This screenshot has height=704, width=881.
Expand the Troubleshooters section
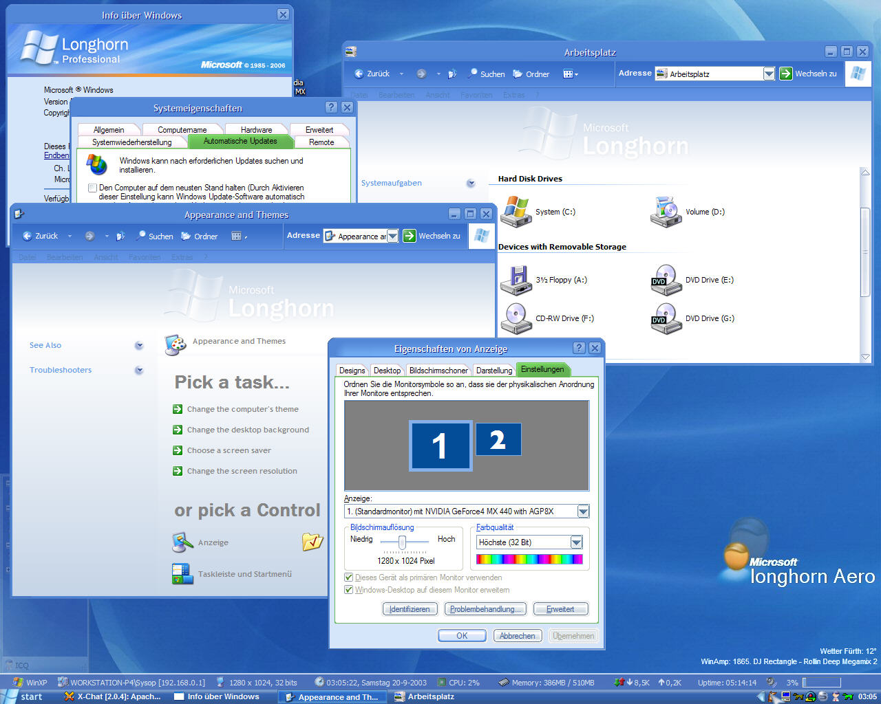click(139, 370)
